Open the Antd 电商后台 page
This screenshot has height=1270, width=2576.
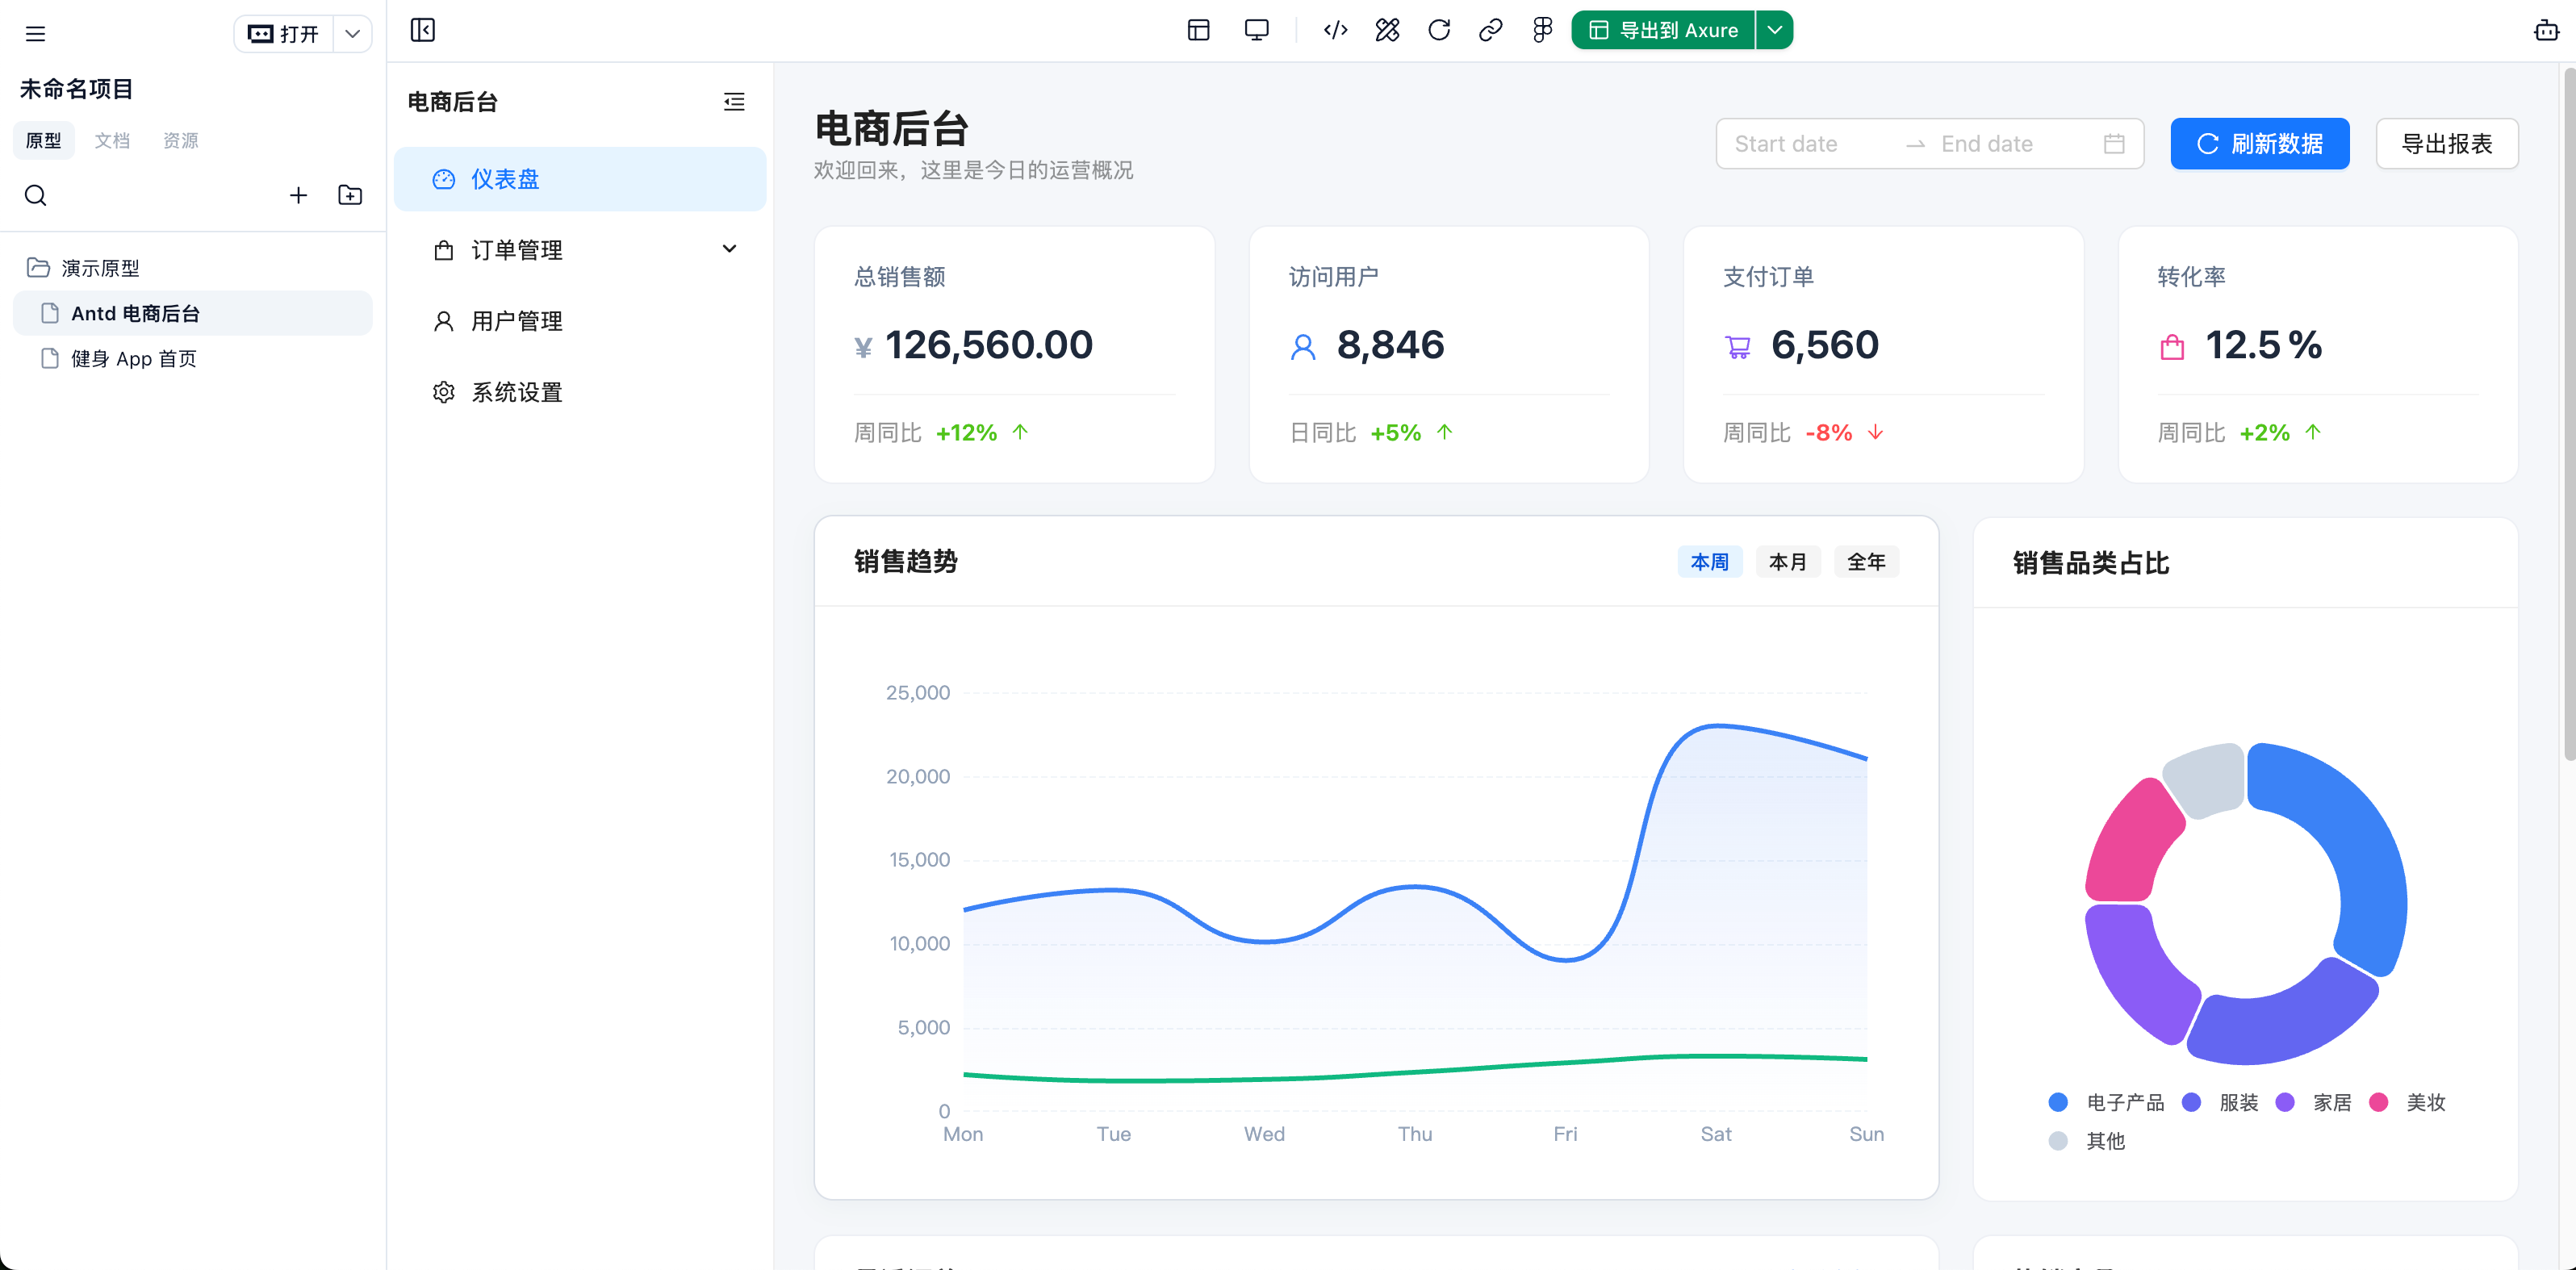193,313
